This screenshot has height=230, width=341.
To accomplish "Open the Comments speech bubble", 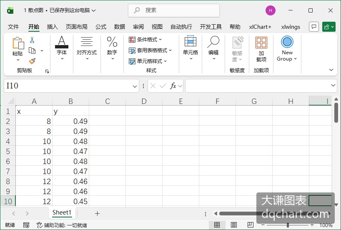I will click(x=314, y=27).
